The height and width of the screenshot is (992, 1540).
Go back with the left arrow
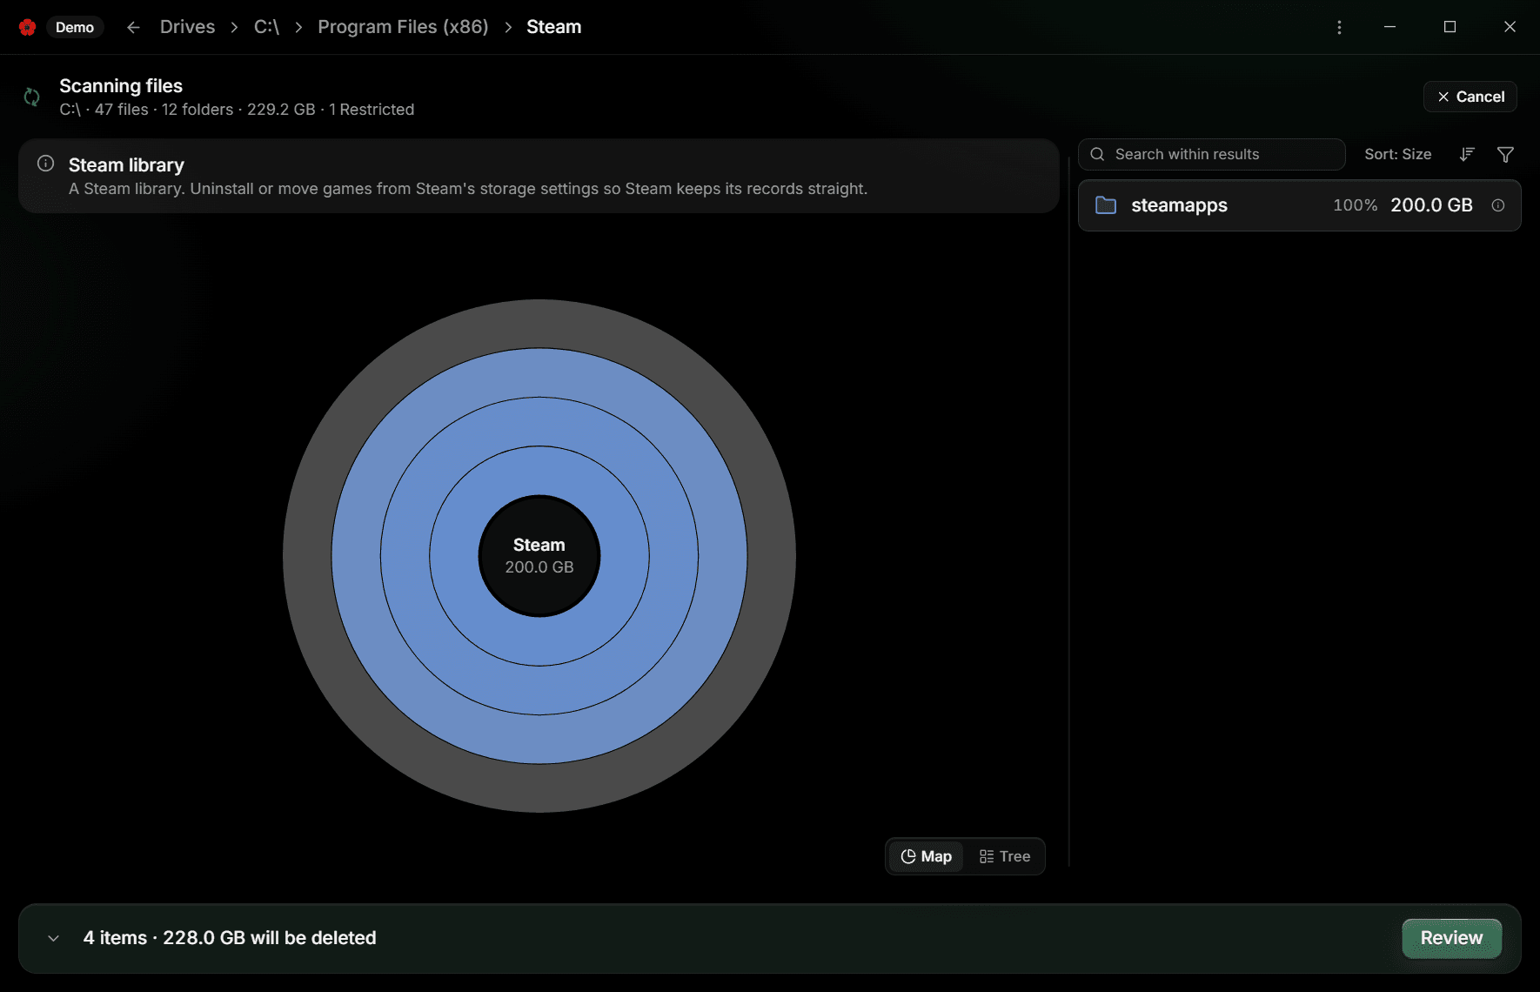133,27
